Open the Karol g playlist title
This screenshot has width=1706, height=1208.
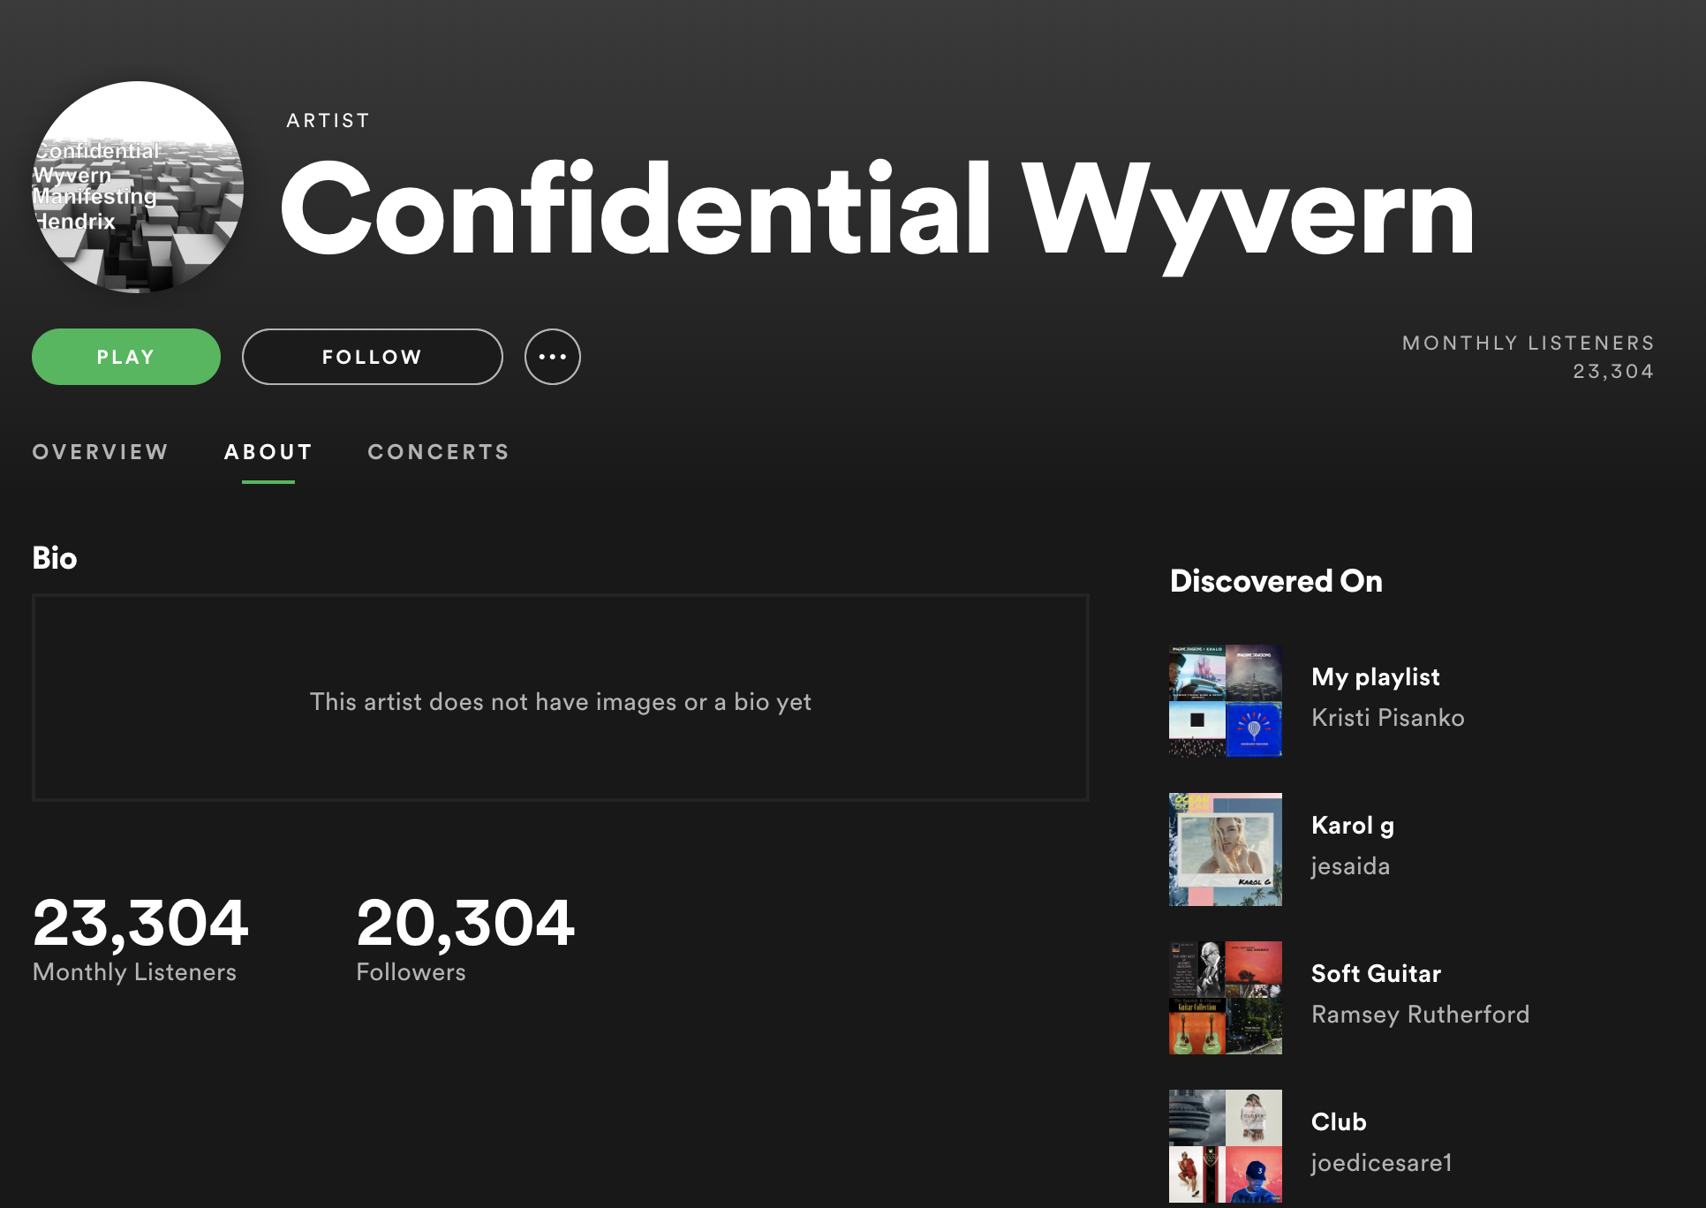(x=1353, y=826)
